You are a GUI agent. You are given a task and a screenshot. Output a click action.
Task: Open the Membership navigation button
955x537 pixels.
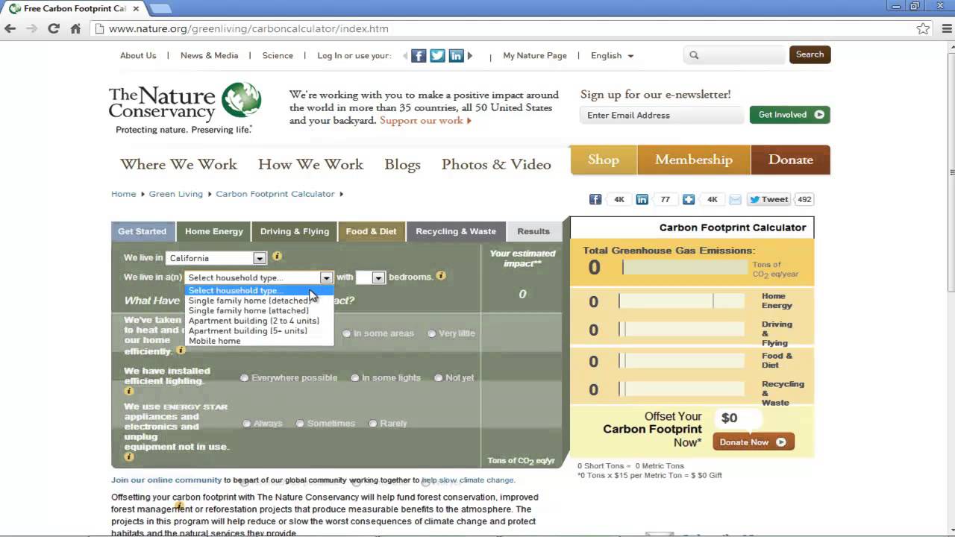tap(694, 160)
